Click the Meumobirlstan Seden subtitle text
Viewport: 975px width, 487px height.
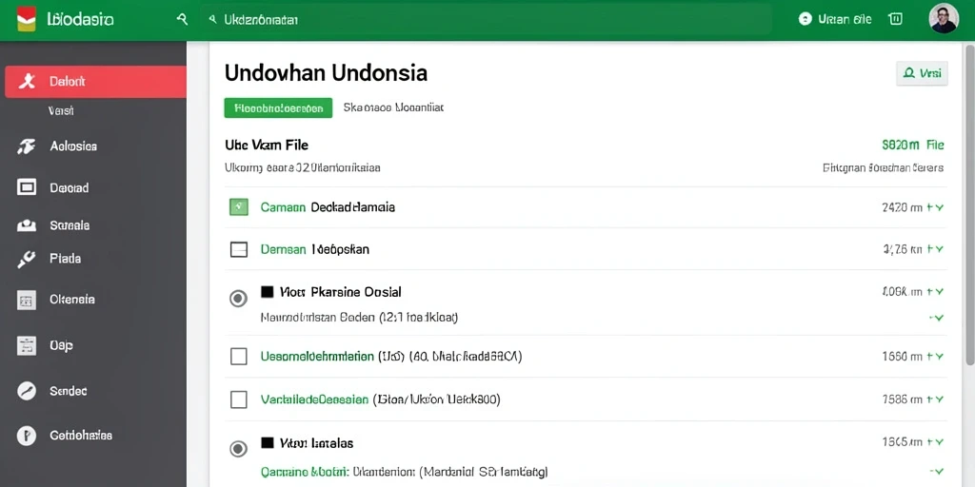(359, 318)
